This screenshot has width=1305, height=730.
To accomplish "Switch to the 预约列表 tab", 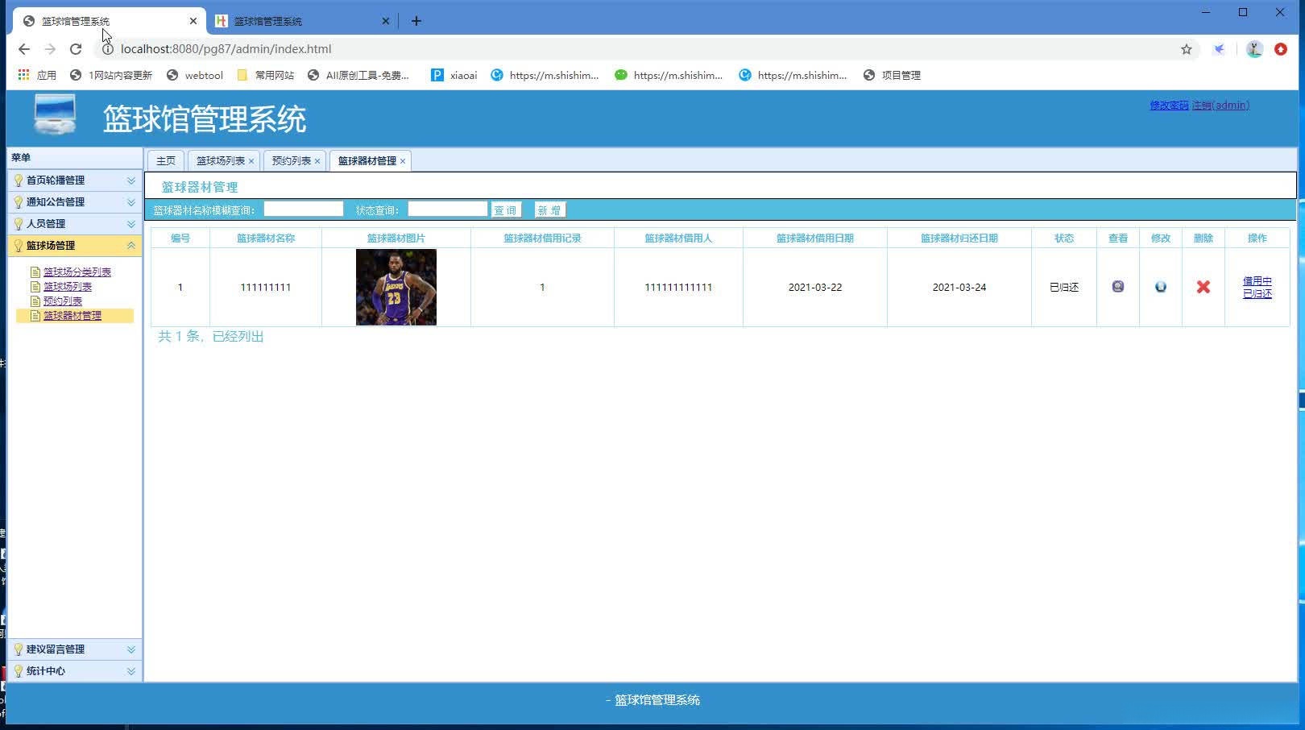I will pyautogui.click(x=292, y=161).
